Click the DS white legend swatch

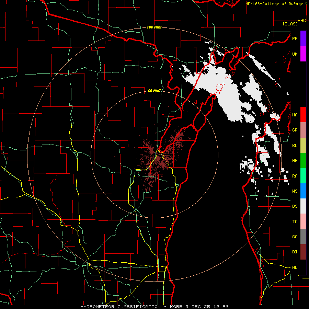tap(303, 206)
